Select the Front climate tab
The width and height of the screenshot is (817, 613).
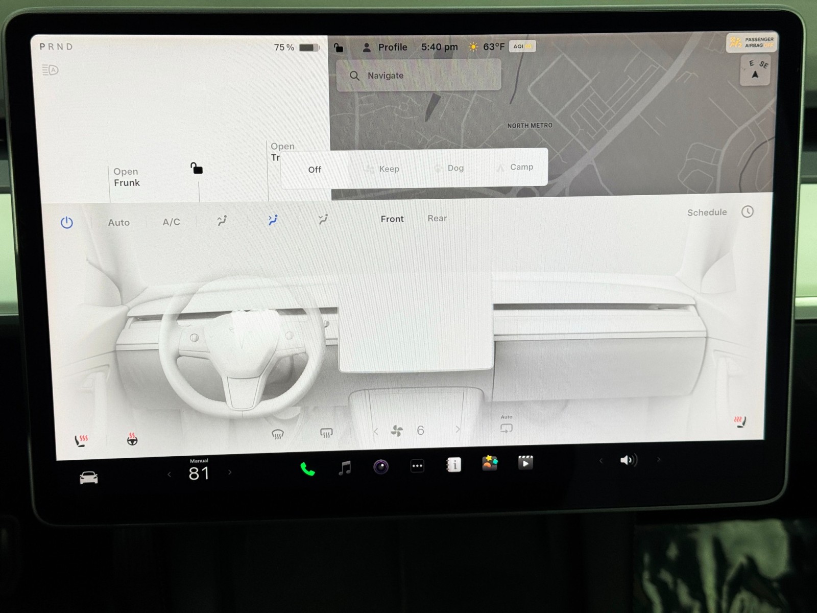pyautogui.click(x=392, y=219)
